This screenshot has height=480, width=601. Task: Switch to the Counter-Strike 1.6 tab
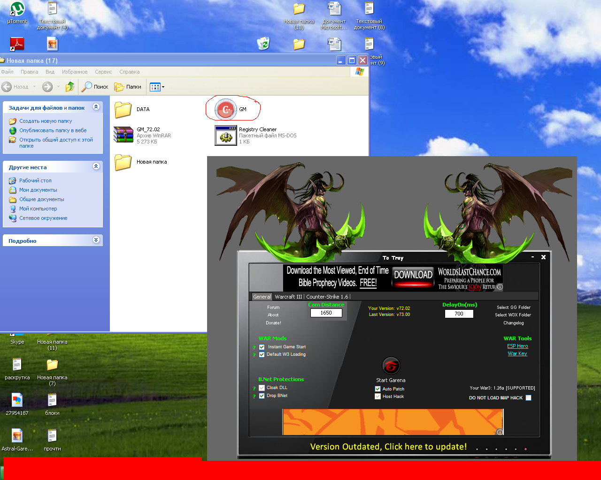click(x=327, y=297)
